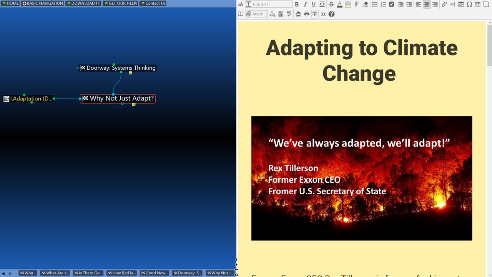Insert bulleted list
Image resolution: width=492 pixels, height=277 pixels.
[x=375, y=4]
